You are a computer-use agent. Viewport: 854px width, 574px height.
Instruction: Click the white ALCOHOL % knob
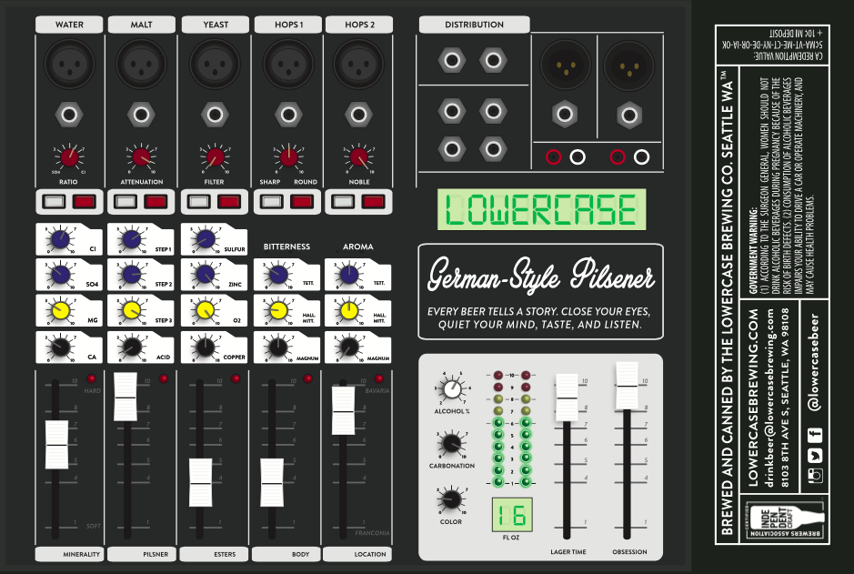[451, 389]
